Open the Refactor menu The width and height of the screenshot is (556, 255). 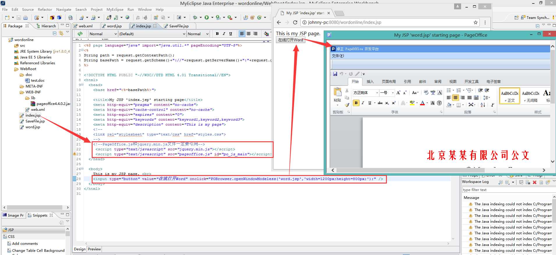tap(45, 9)
